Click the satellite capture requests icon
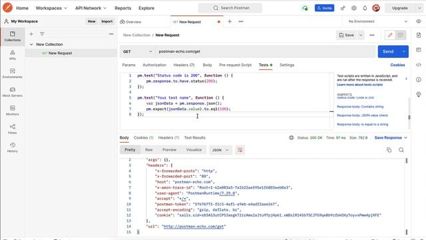Viewport: 426px width, 240px height. [x=343, y=8]
